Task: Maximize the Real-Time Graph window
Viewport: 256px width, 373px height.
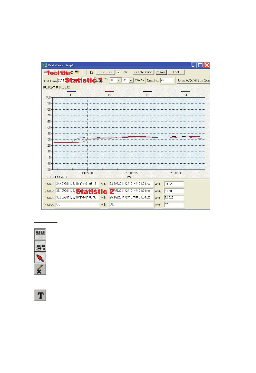Action: pyautogui.click(x=200, y=65)
